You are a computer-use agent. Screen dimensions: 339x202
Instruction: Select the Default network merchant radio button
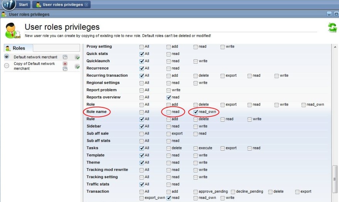coord(7,56)
